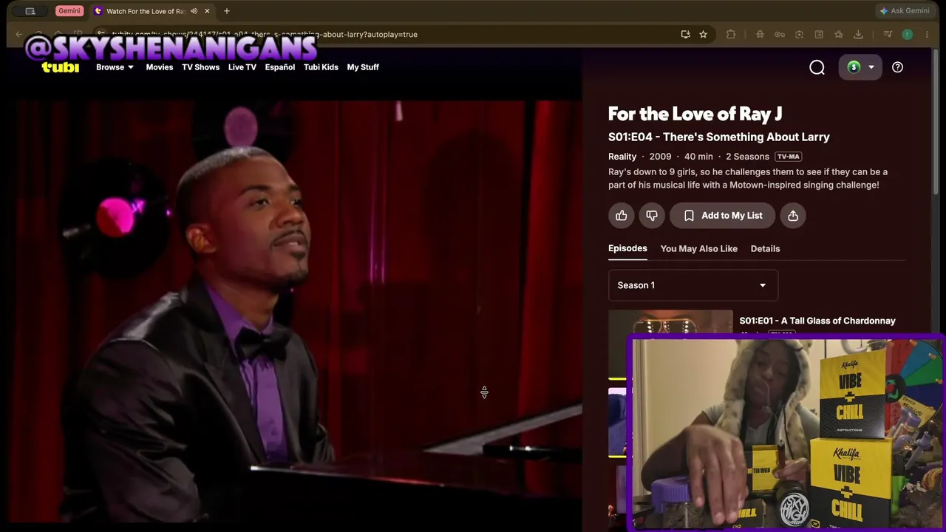Go back with the browser back arrow
946x532 pixels.
click(x=19, y=34)
